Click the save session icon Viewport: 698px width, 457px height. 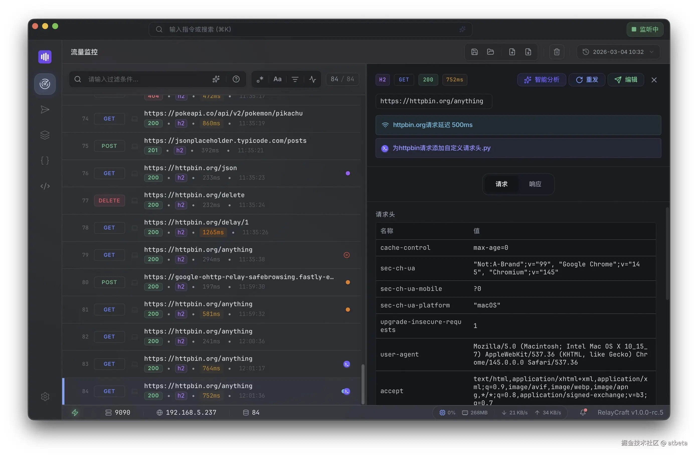(474, 52)
